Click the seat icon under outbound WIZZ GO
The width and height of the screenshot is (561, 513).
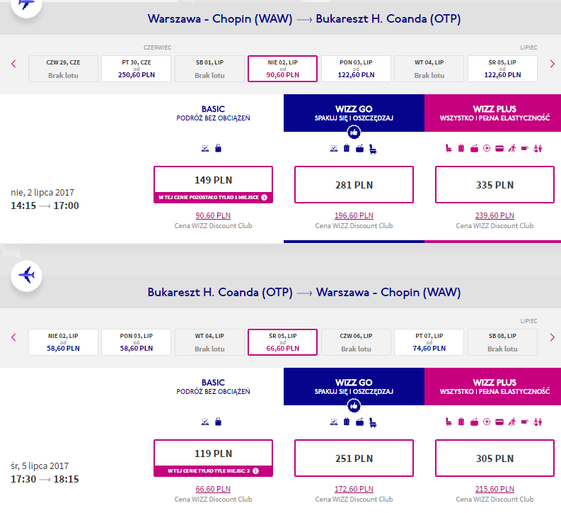coord(373,149)
